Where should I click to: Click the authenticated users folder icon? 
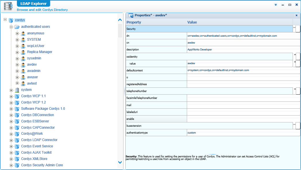pyautogui.click(x=17, y=27)
